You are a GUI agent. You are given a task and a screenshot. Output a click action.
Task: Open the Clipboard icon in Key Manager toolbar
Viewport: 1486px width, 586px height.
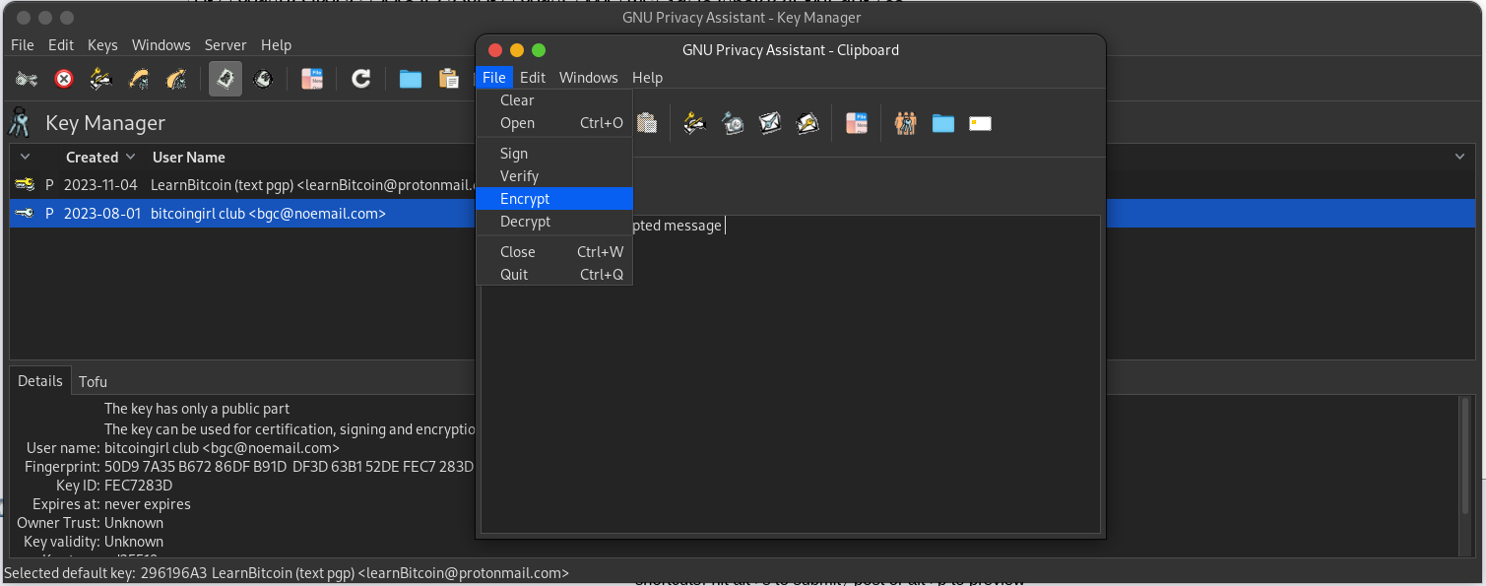pos(448,79)
